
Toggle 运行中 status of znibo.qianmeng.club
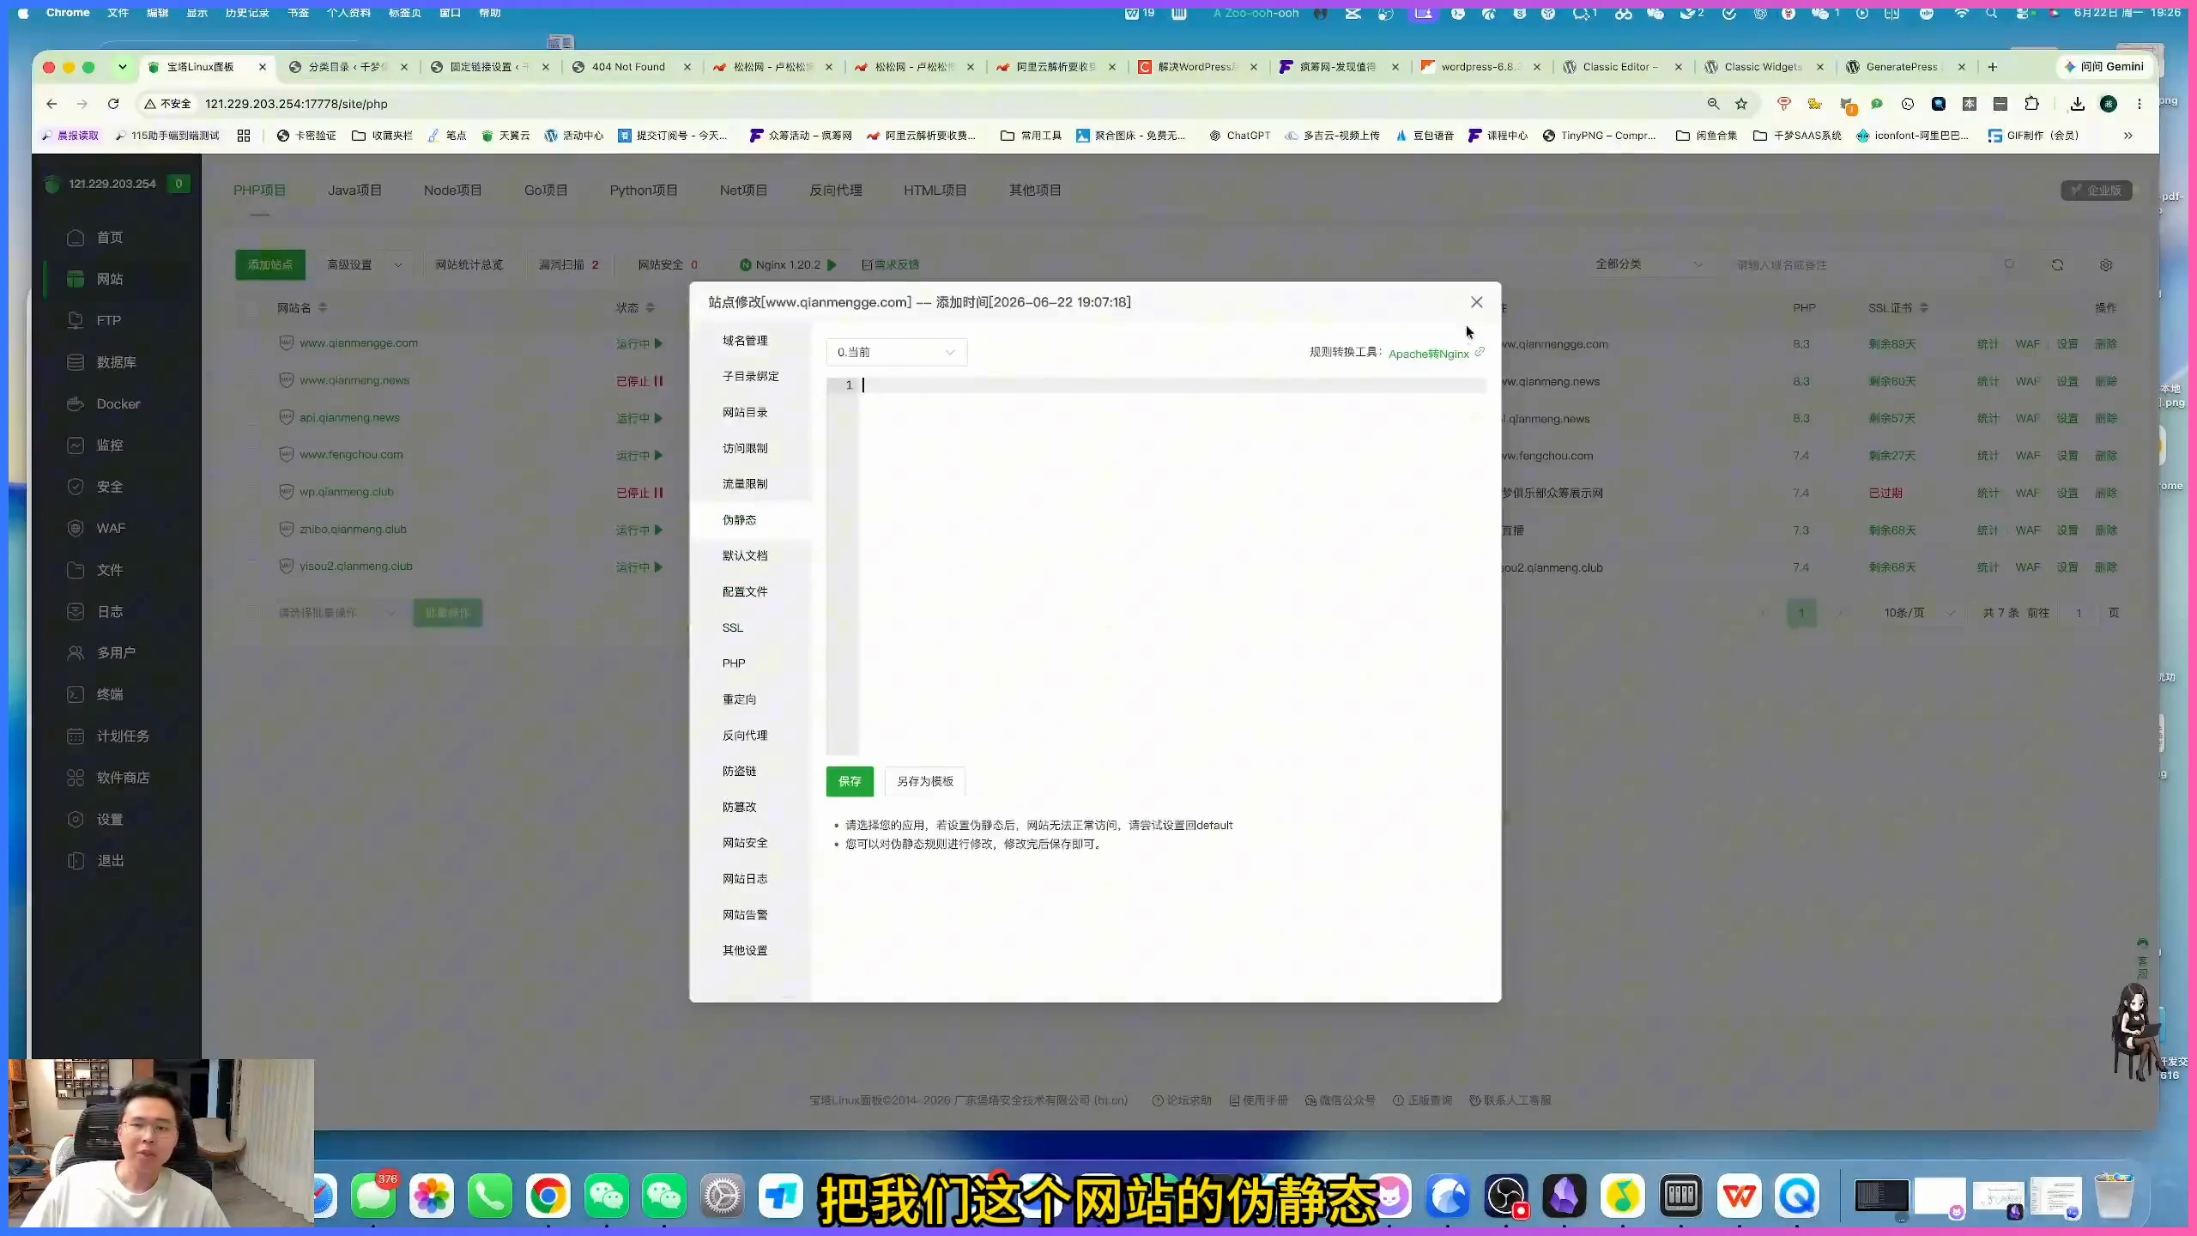[639, 530]
